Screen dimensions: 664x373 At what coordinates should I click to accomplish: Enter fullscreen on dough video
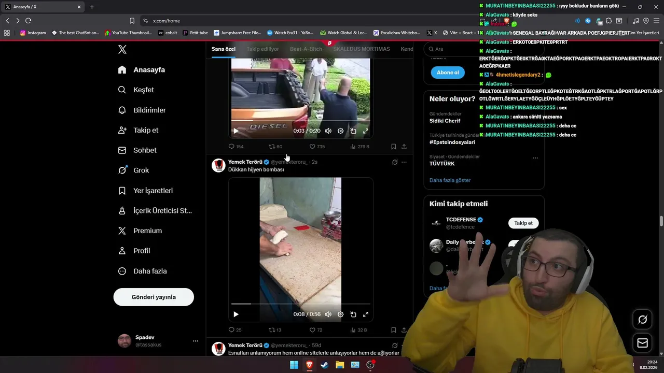tap(365, 314)
